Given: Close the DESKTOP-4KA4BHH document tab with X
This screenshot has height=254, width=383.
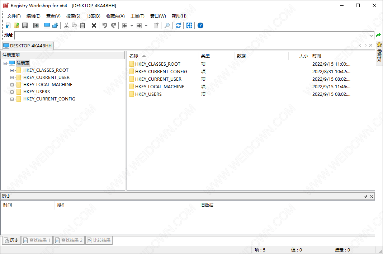Looking at the screenshot, I should 371,46.
